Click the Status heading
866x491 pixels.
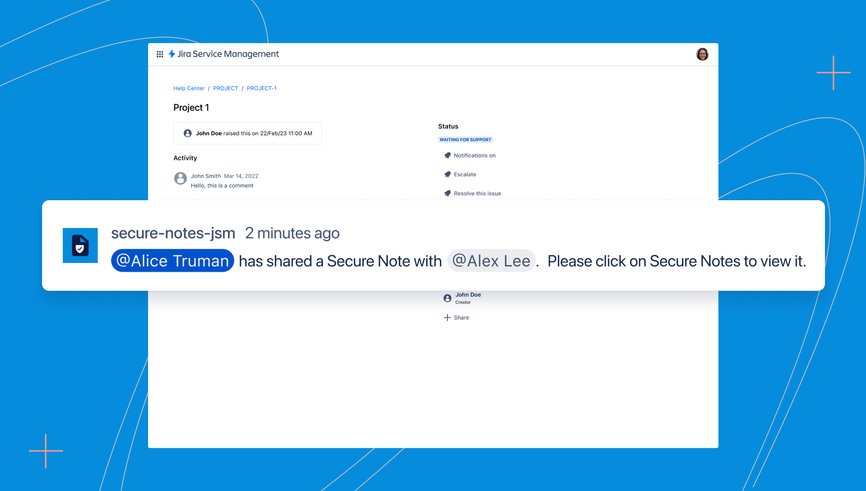pyautogui.click(x=448, y=127)
